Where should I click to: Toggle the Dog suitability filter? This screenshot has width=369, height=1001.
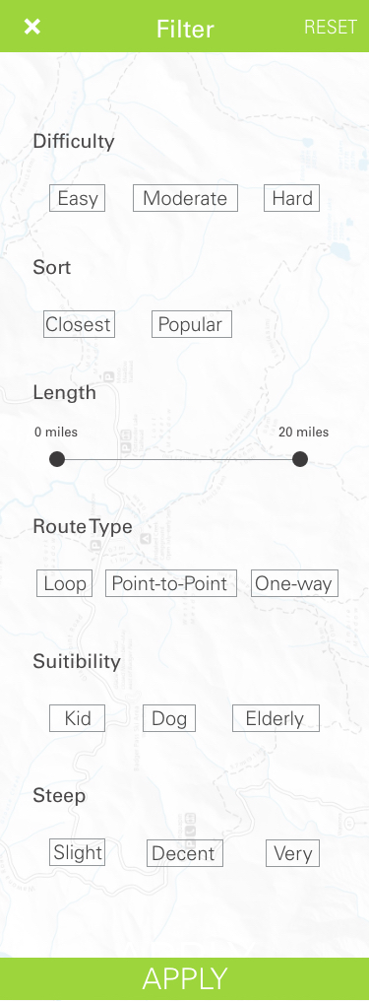[x=169, y=718]
